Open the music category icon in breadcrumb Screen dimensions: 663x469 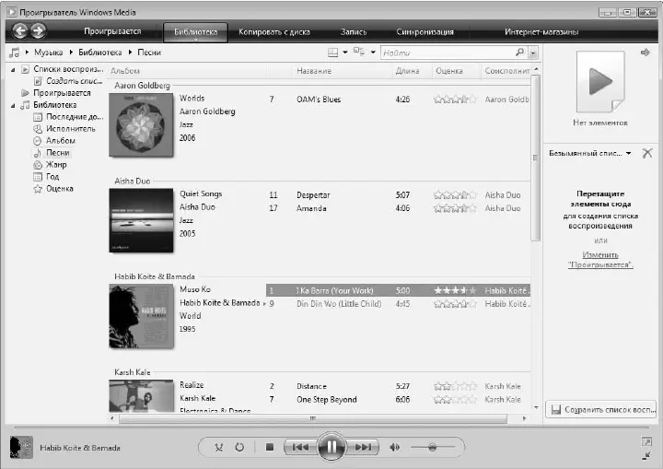tap(15, 53)
